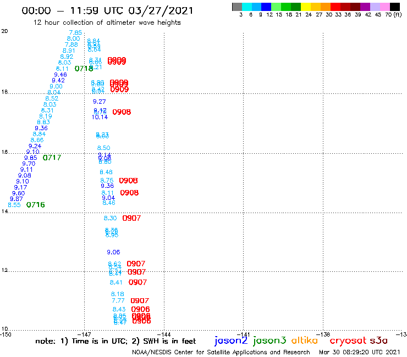
Task: Click the wave height value '9.06'
Action: 113,252
